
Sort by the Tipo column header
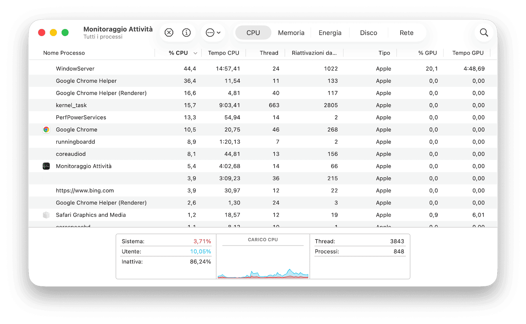384,53
